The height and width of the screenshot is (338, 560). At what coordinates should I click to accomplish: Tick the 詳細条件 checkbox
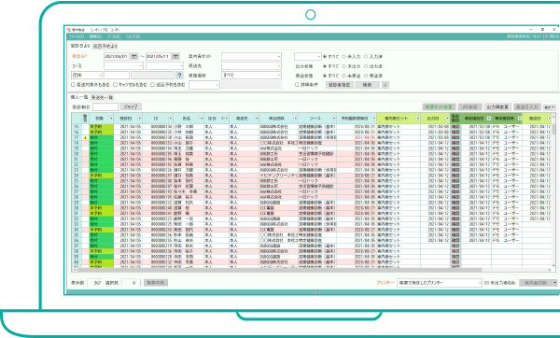pyautogui.click(x=297, y=85)
